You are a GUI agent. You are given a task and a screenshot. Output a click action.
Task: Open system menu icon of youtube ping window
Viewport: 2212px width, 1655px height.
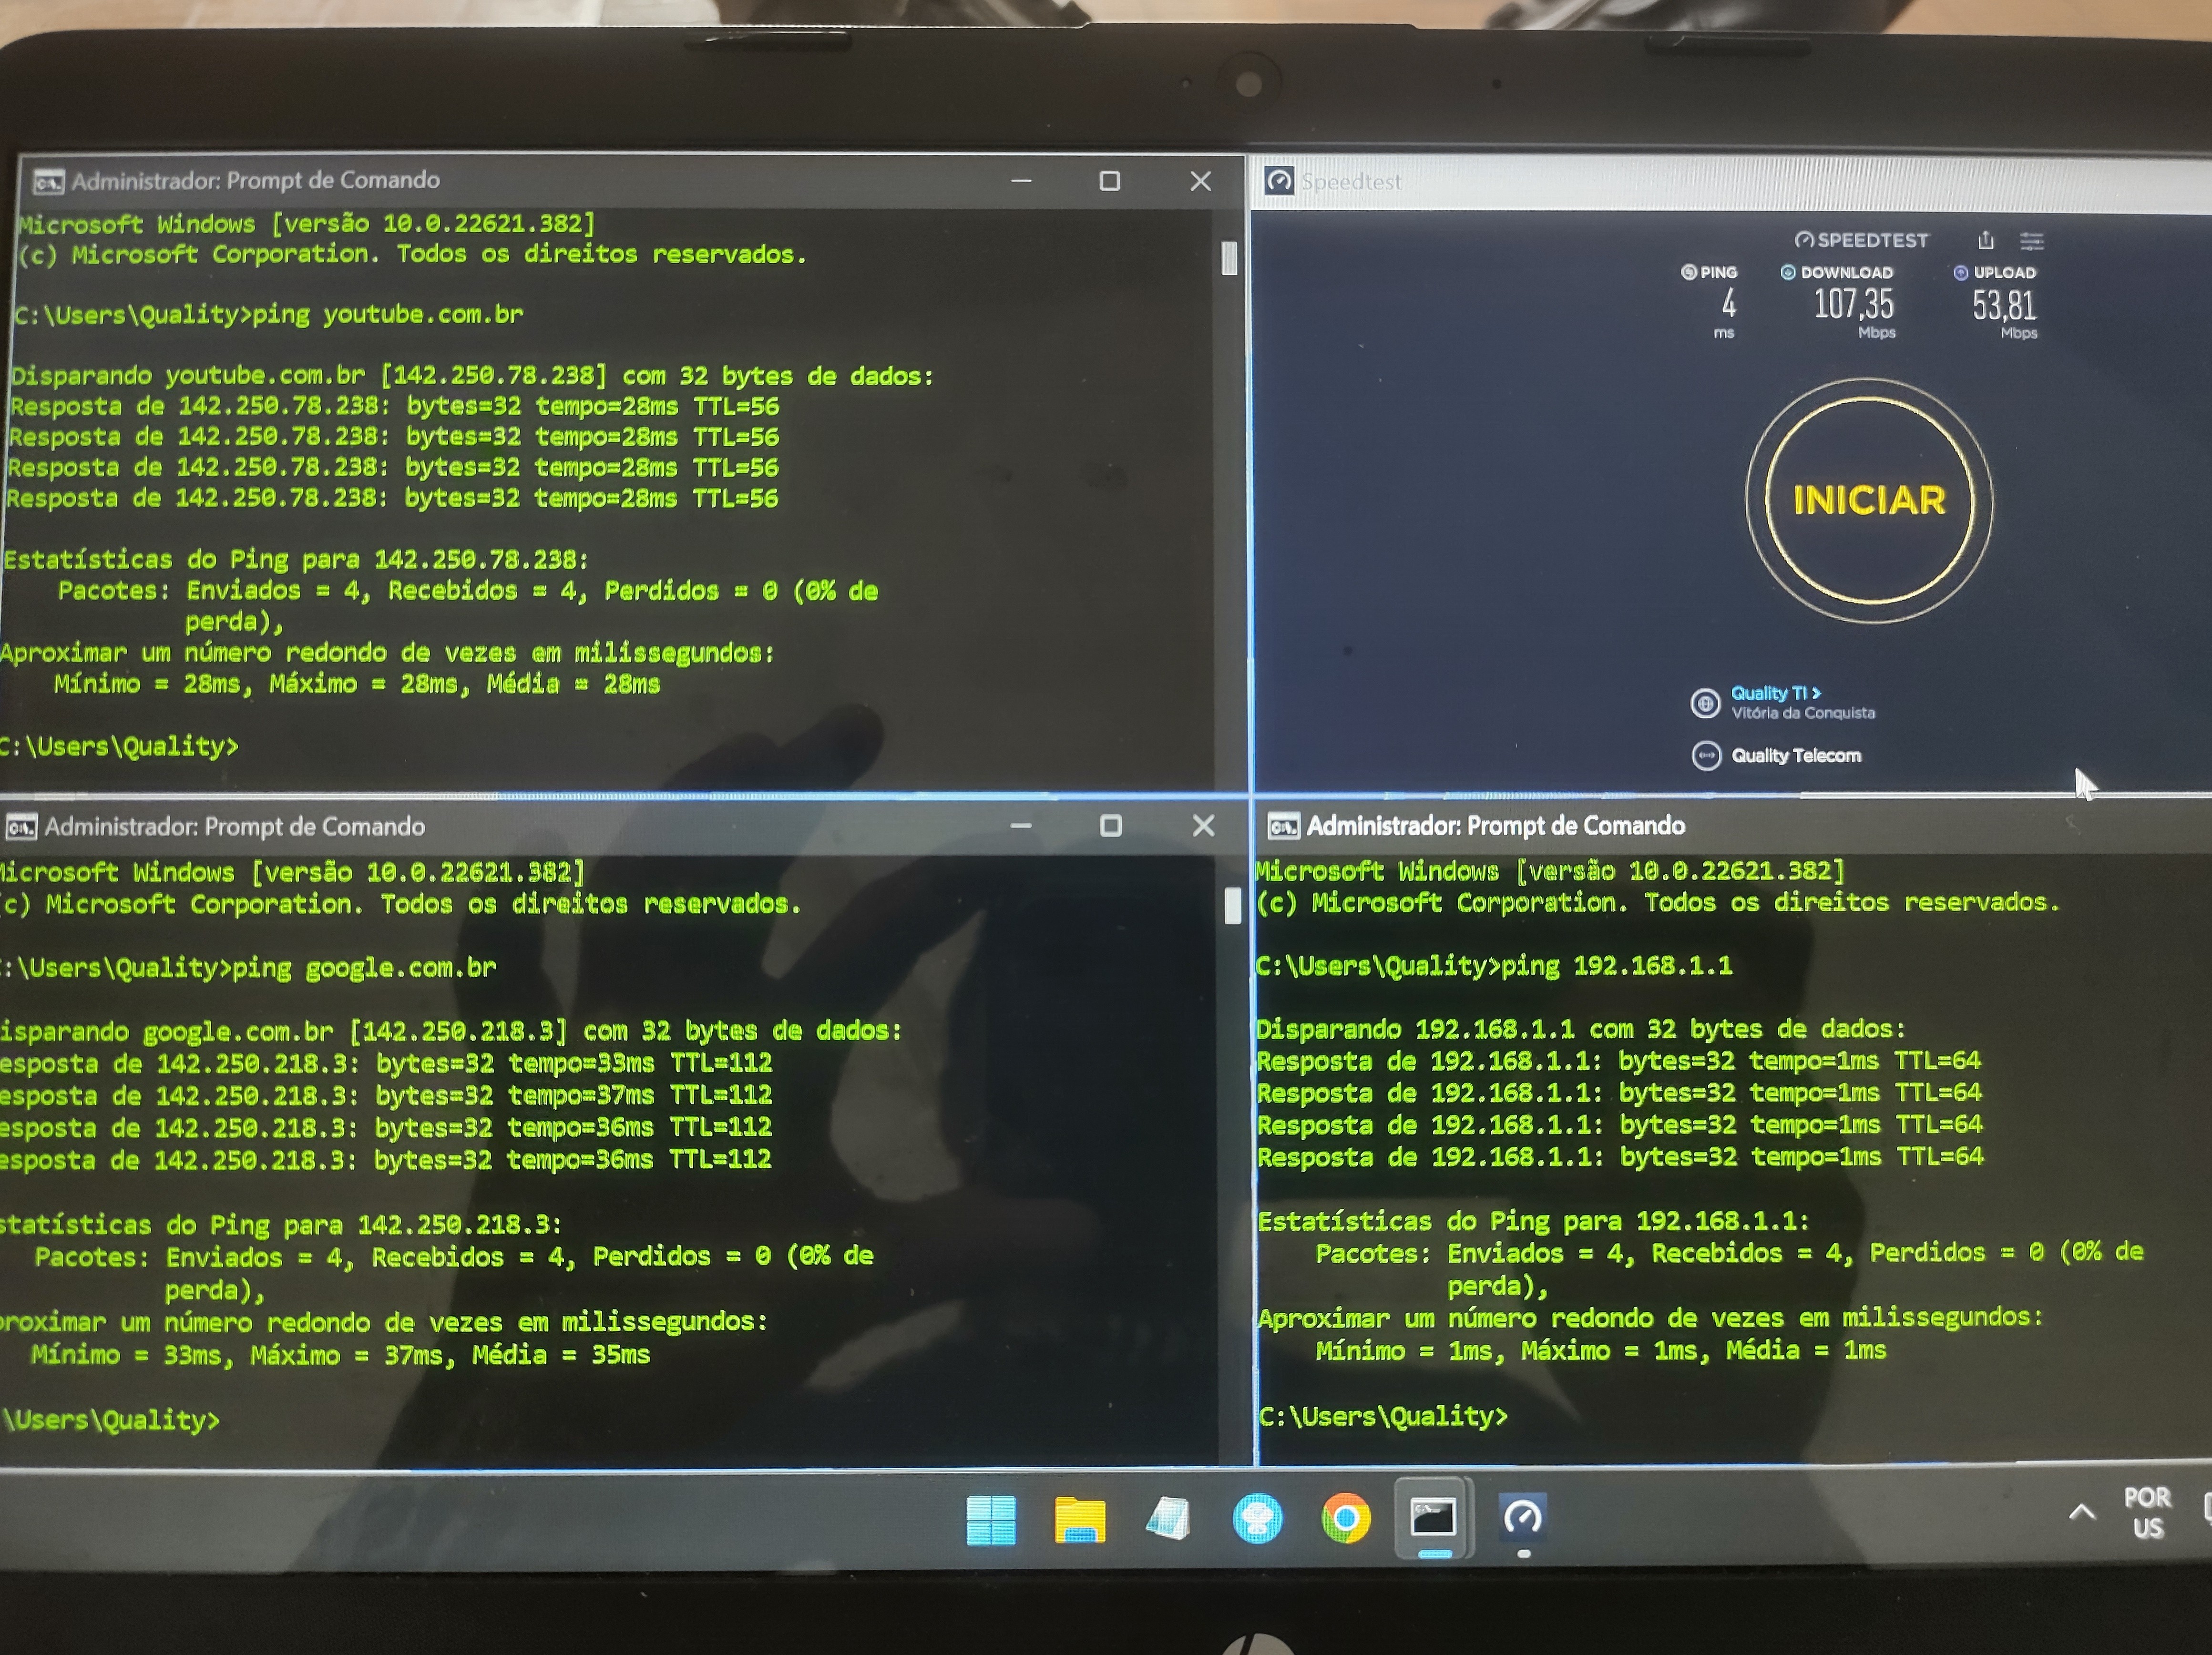48,182
